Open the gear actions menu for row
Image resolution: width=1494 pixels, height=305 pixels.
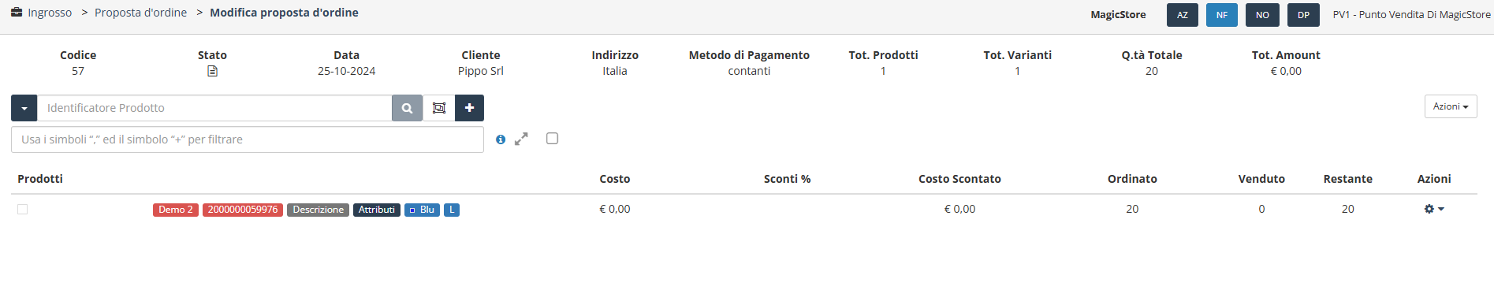click(x=1434, y=209)
